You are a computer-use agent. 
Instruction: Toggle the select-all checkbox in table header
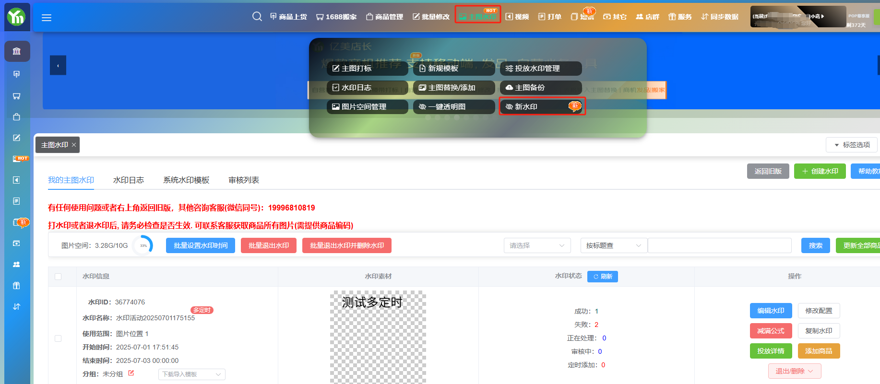point(58,277)
